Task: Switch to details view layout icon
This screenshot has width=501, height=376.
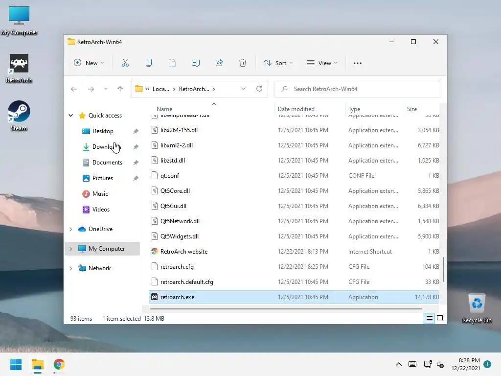Action: point(429,318)
